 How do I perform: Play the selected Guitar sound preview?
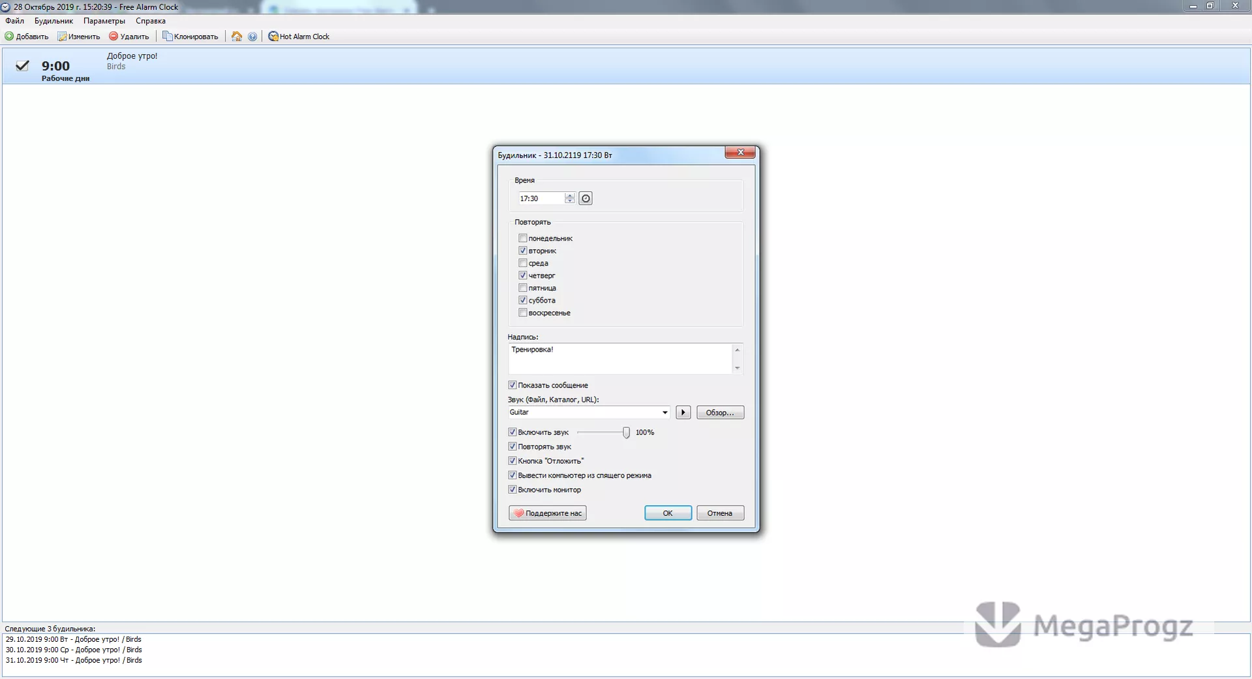pyautogui.click(x=683, y=412)
